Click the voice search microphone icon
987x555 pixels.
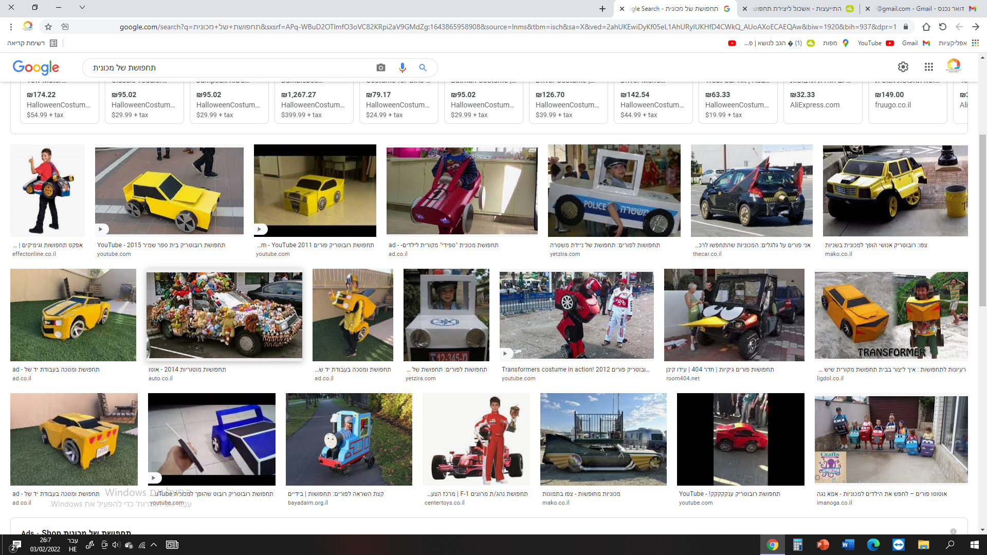(402, 68)
